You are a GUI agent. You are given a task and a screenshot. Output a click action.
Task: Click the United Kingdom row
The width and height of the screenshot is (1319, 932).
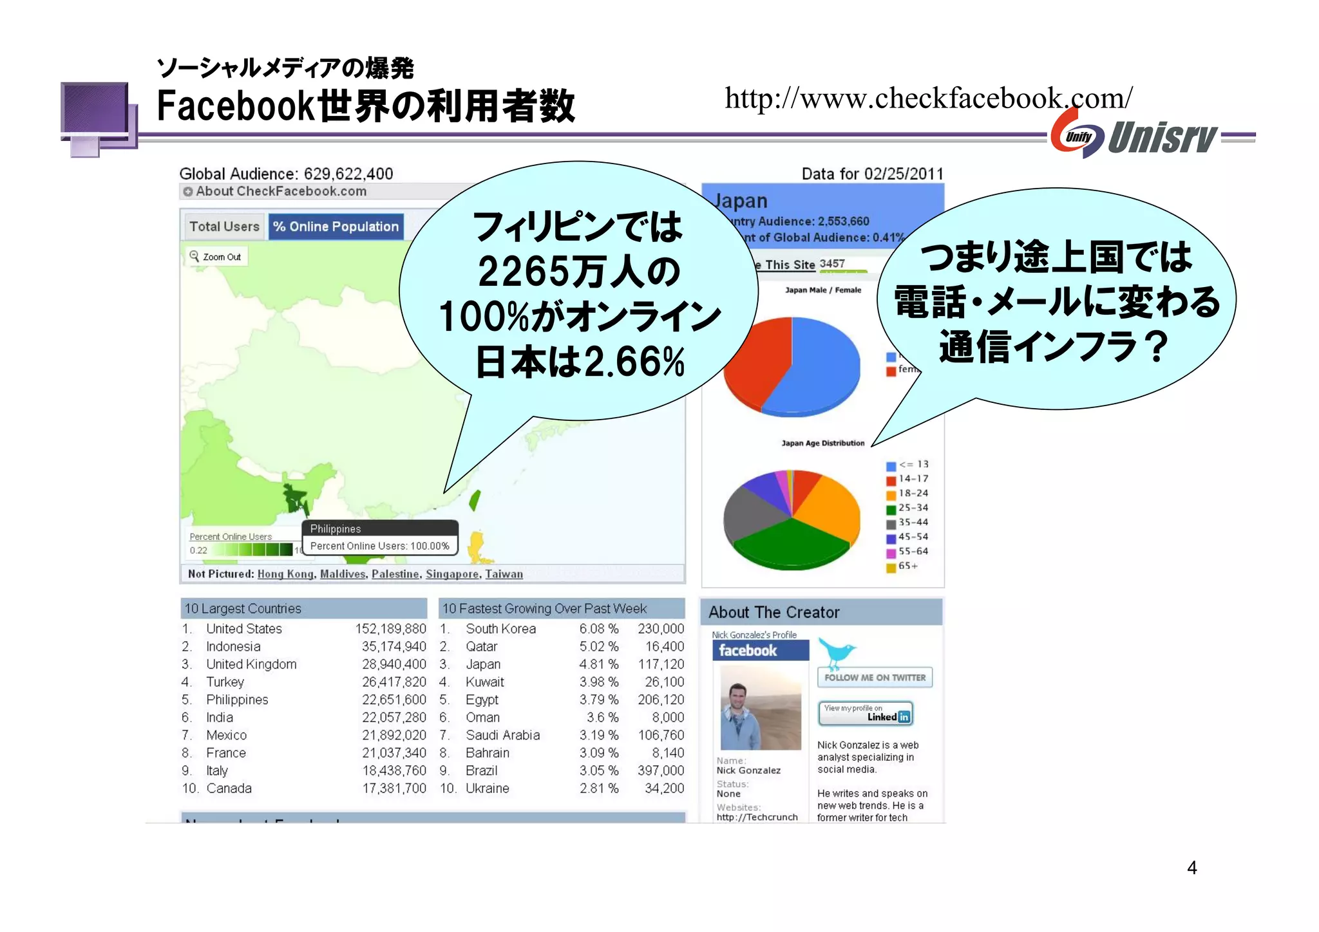click(x=303, y=664)
